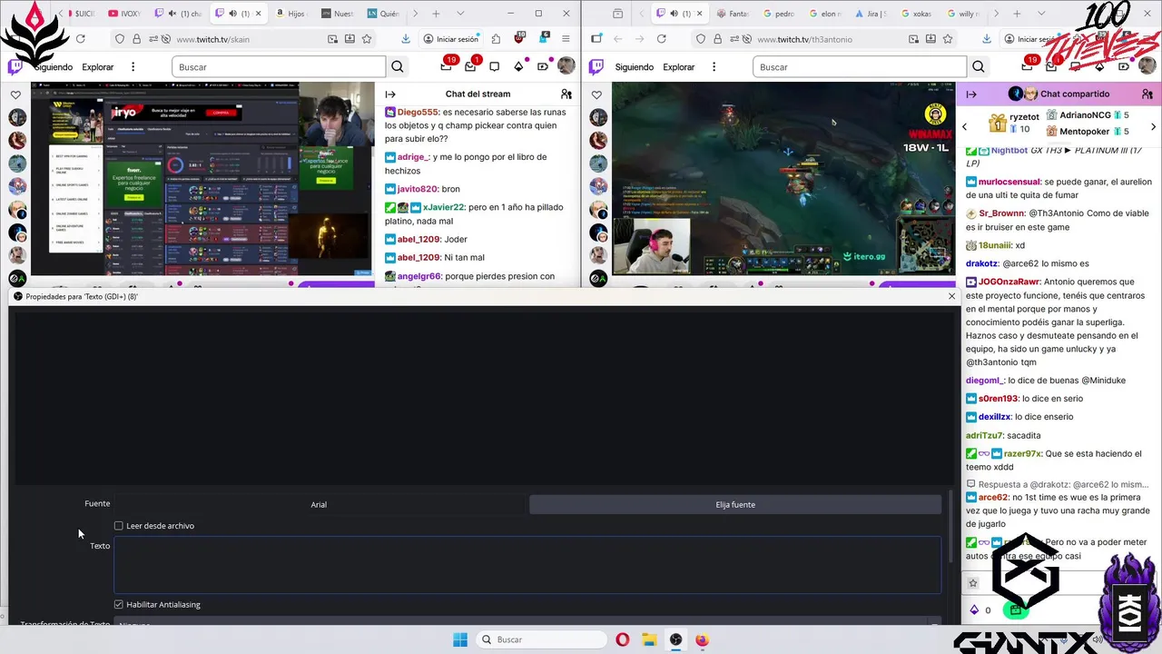This screenshot has height=654, width=1162.
Task: Focus the Twitch 'Buscar' field in right window
Action: [x=860, y=67]
